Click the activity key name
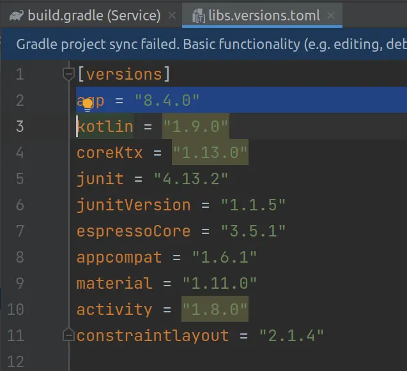The height and width of the screenshot is (371, 407). click(x=114, y=310)
